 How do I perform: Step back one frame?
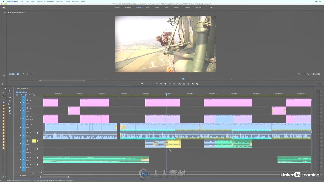[161, 84]
